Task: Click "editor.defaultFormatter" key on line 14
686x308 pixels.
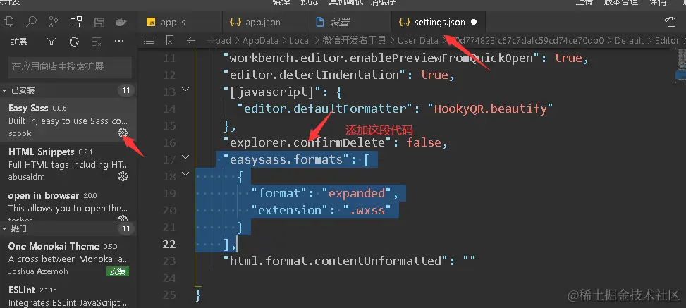Action: pos(325,109)
